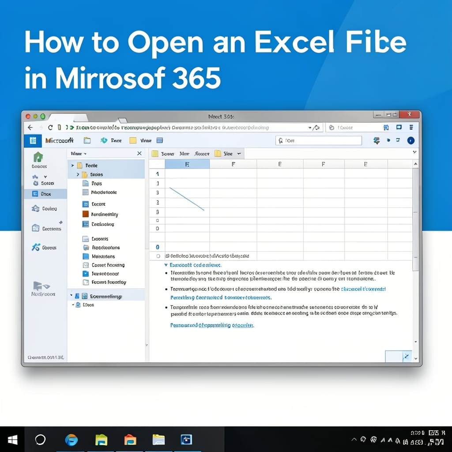Open the Eocort file in the tree
This screenshot has width=452, height=452.
[x=94, y=204]
